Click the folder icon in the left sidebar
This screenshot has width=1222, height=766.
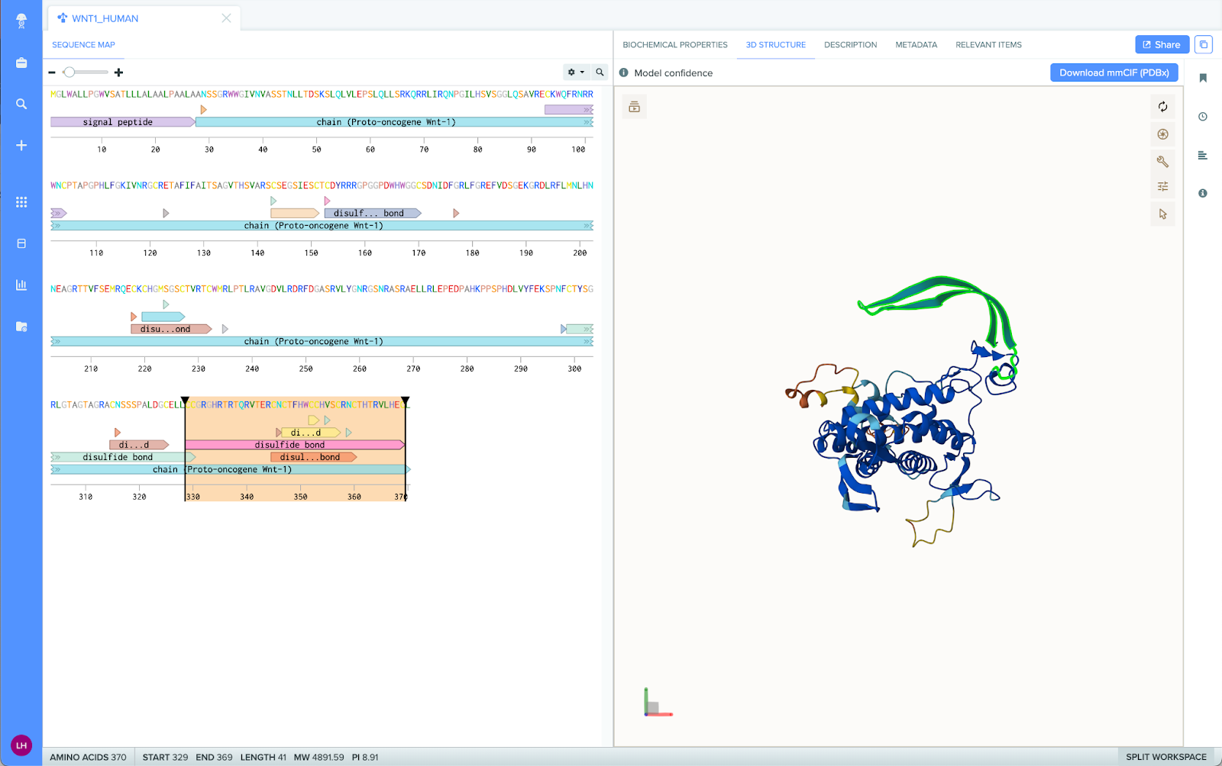(21, 327)
